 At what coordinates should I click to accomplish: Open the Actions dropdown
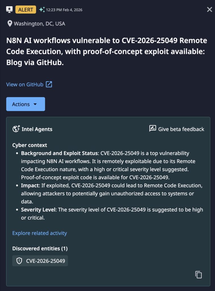26,104
